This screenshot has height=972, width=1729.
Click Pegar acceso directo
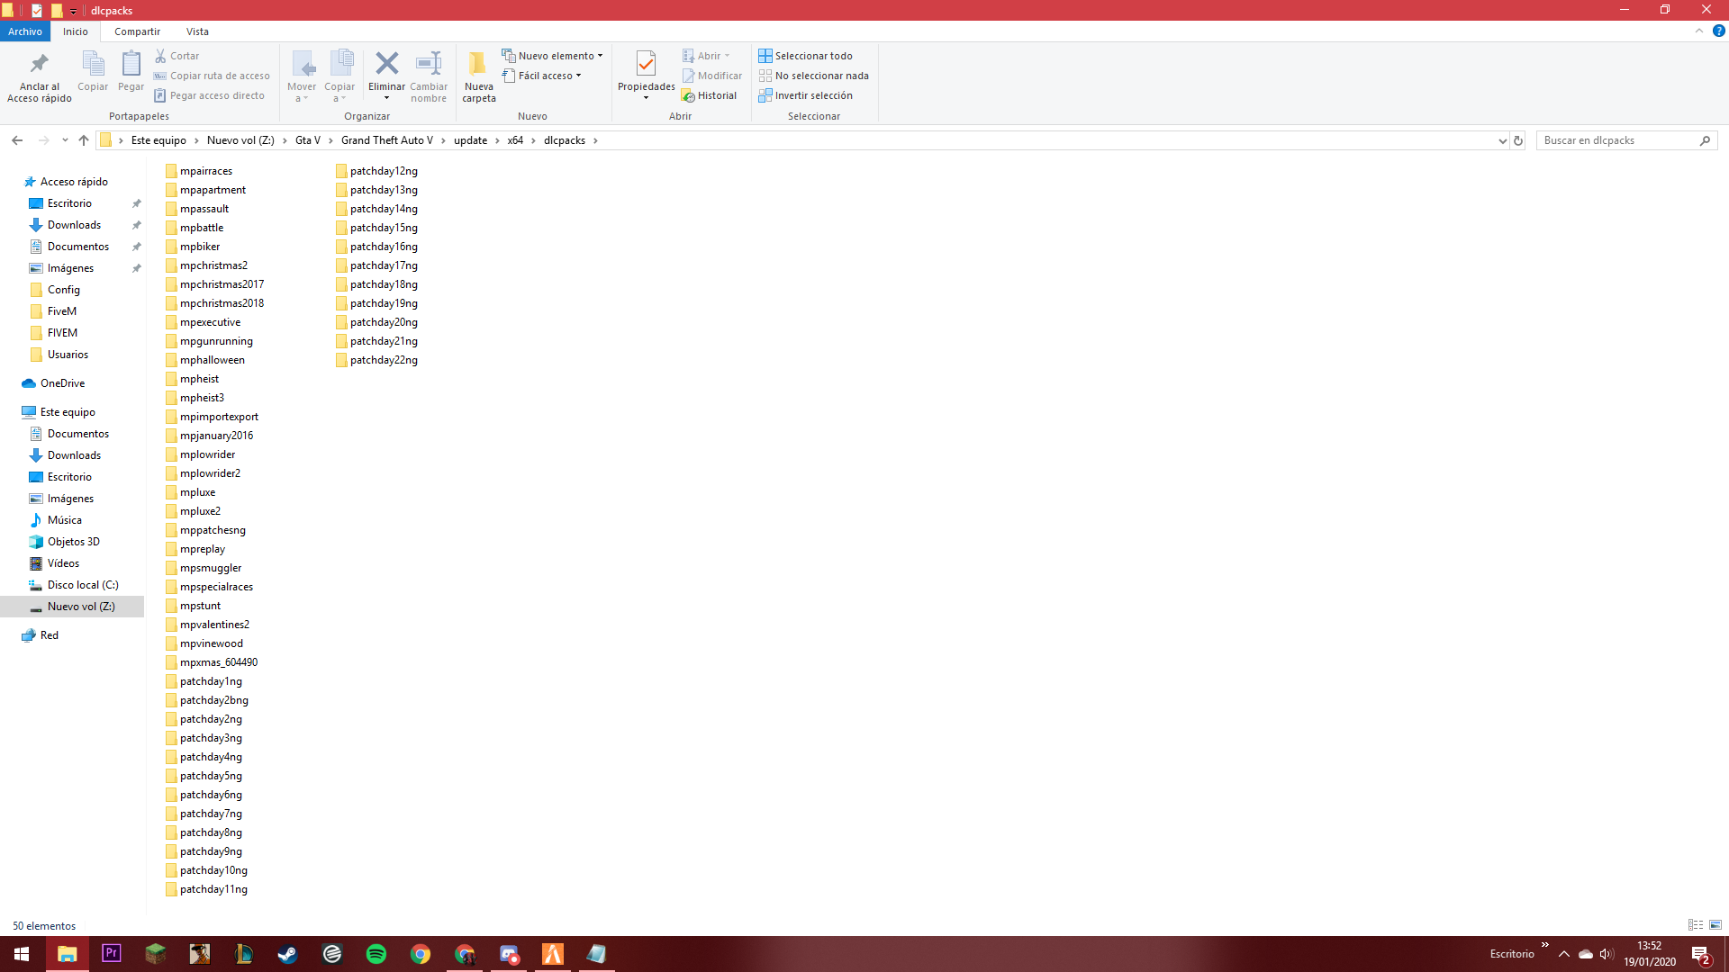[209, 95]
